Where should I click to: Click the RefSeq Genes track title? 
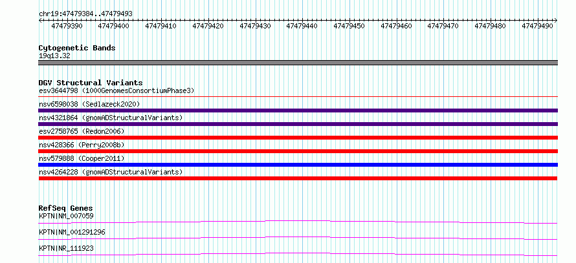(x=66, y=209)
